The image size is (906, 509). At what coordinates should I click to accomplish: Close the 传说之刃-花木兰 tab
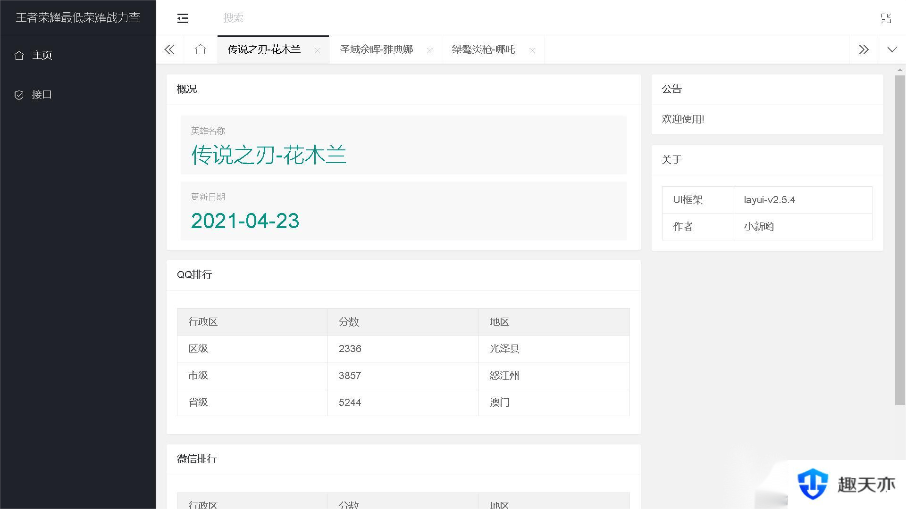(x=318, y=50)
